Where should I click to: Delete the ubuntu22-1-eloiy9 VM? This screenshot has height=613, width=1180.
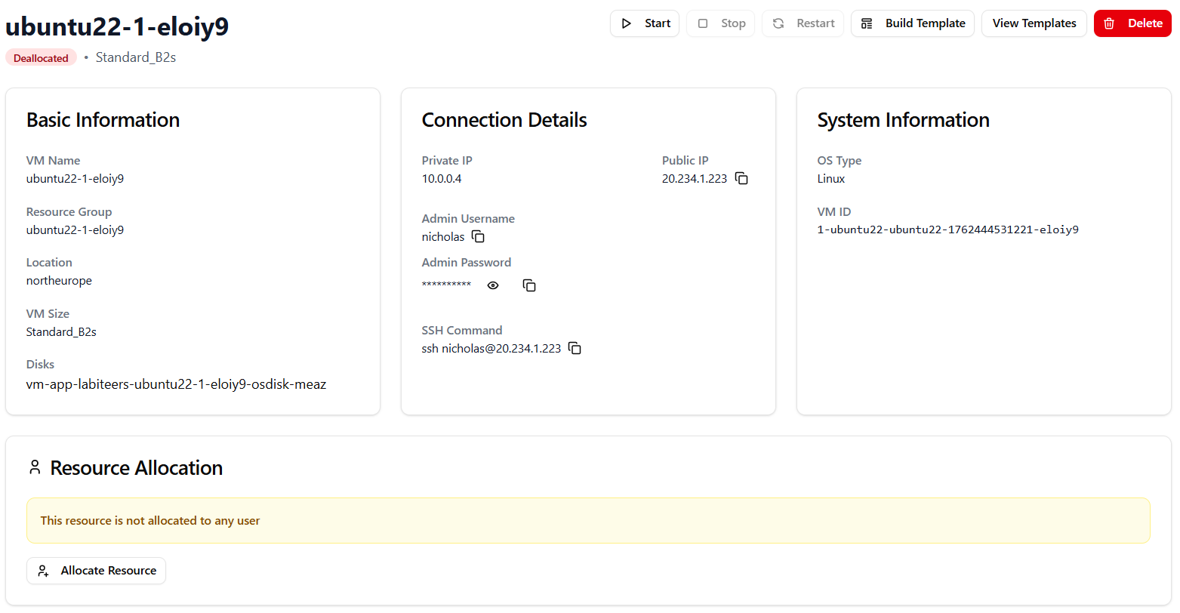(1132, 23)
